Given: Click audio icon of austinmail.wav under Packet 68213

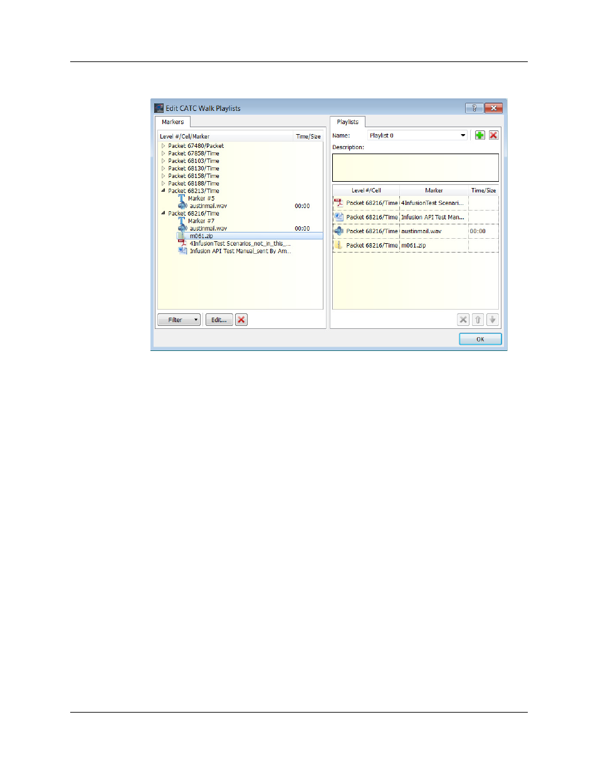Looking at the screenshot, I should [182, 206].
